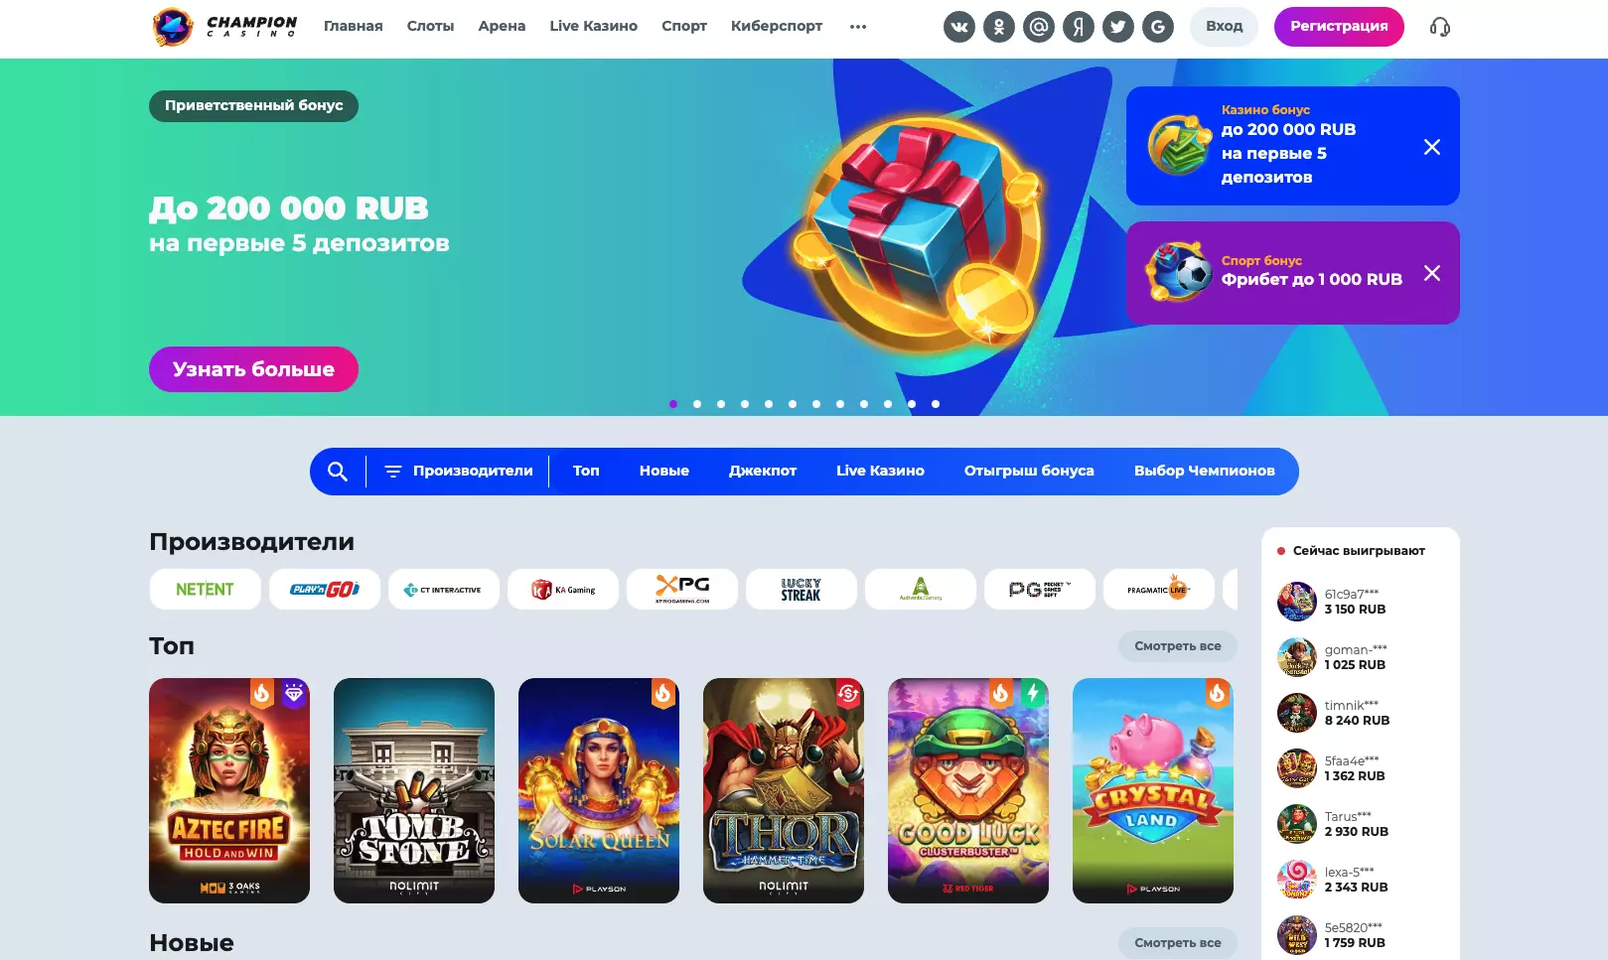Close the Спорт бонус notification
The height and width of the screenshot is (960, 1608).
1432,273
